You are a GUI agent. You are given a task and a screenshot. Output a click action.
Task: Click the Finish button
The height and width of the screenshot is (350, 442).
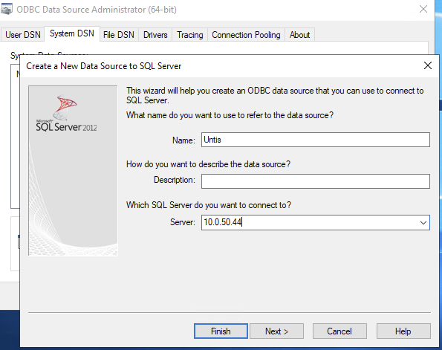pos(221,331)
